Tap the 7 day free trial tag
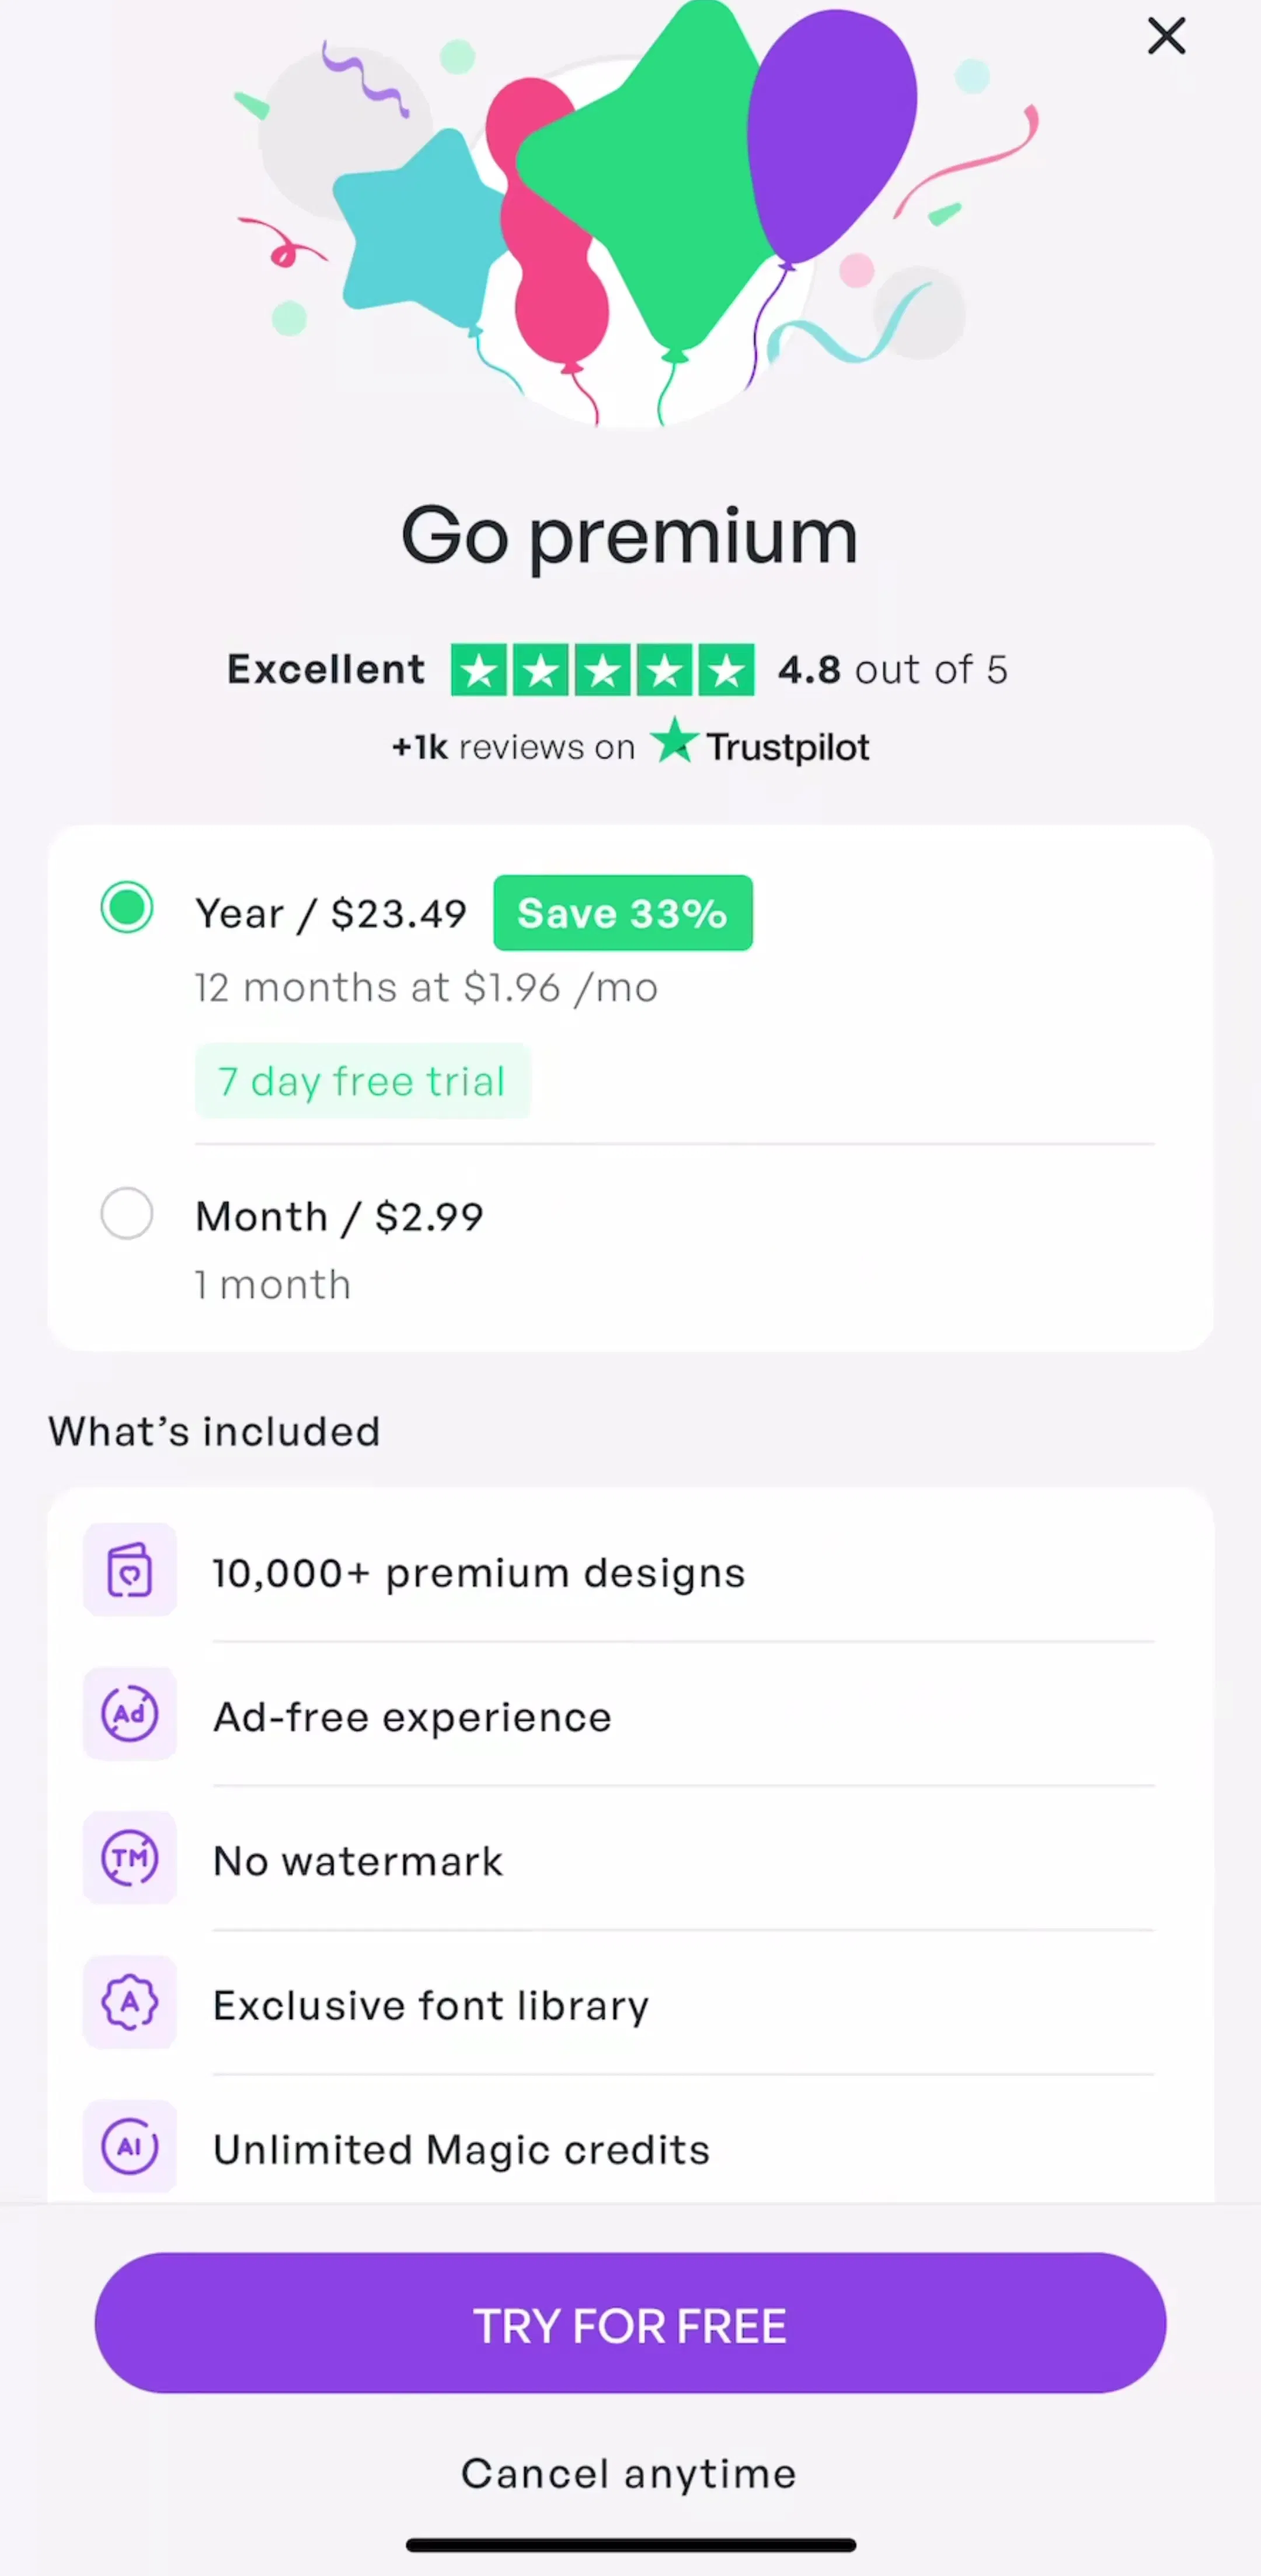The height and width of the screenshot is (2576, 1261). (x=362, y=1081)
